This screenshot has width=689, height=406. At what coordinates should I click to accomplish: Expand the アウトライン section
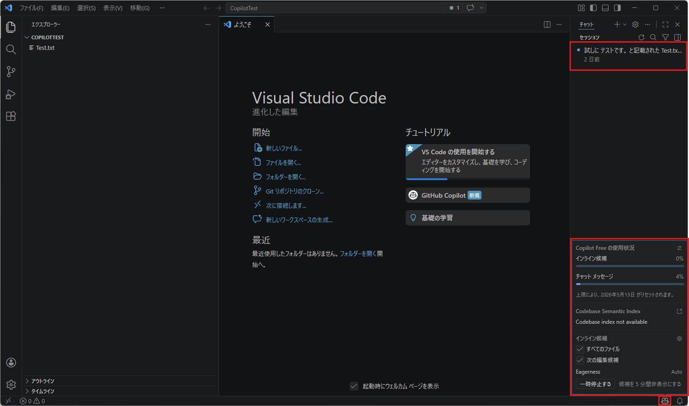click(x=43, y=381)
